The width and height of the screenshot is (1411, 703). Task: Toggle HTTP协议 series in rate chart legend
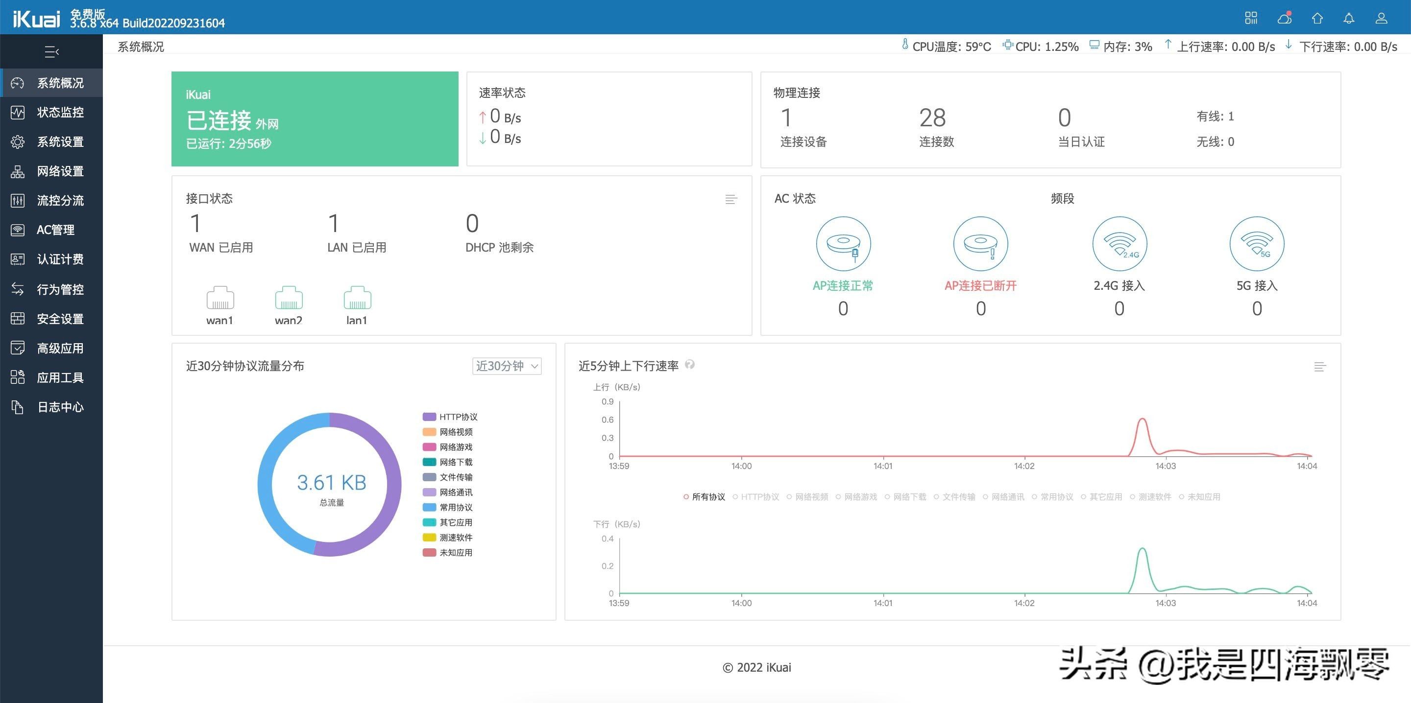(x=756, y=496)
